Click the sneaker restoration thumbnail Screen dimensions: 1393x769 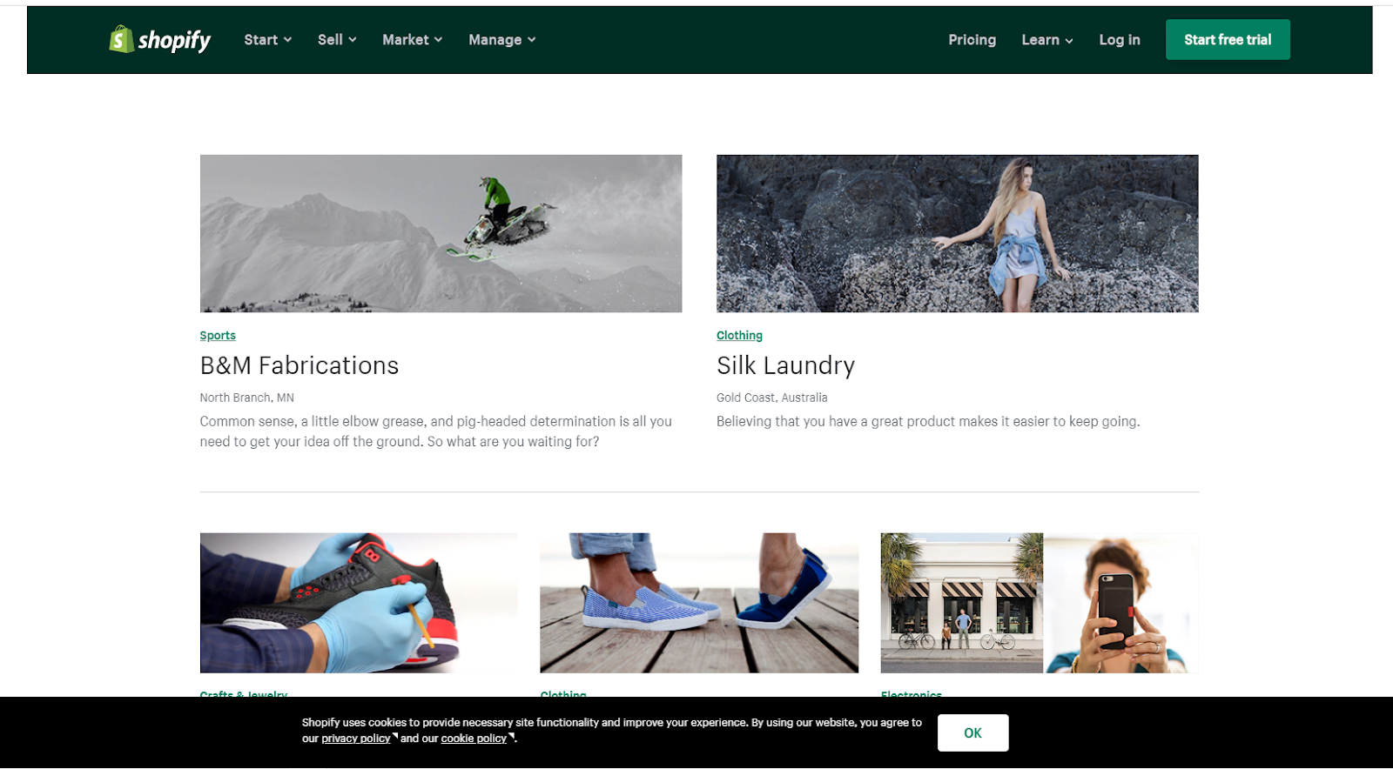click(x=359, y=603)
